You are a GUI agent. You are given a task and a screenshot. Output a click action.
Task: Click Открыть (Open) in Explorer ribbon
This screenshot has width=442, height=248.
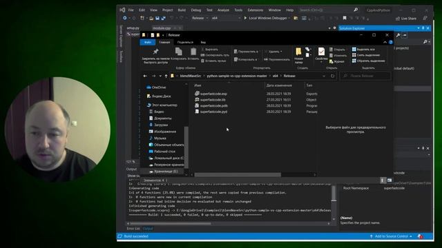pos(337,49)
